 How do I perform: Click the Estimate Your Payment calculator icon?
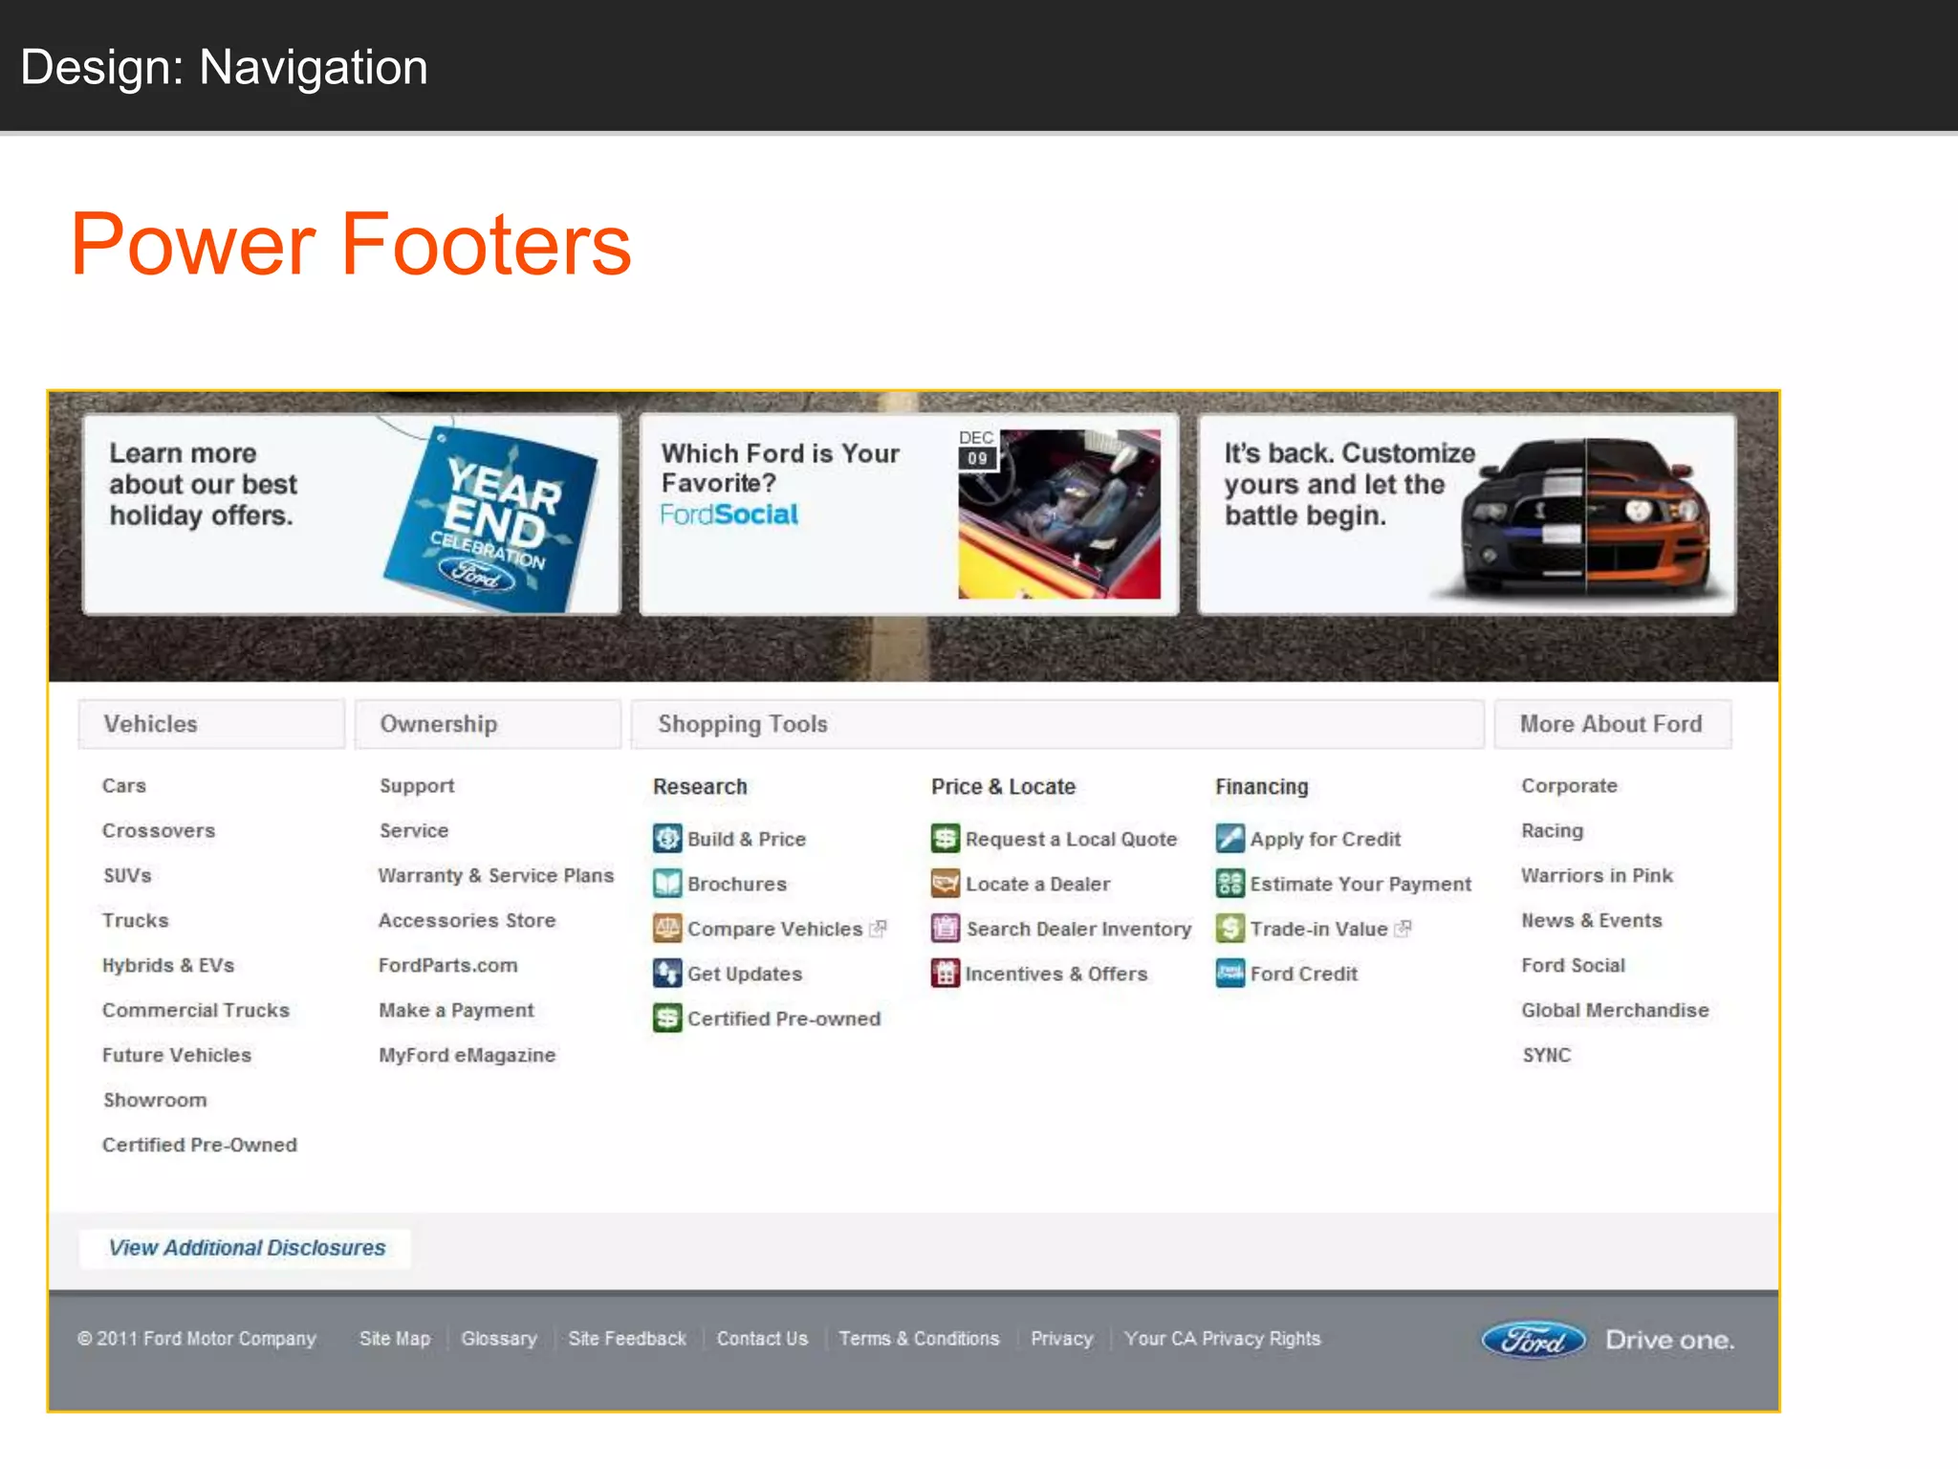1230,884
